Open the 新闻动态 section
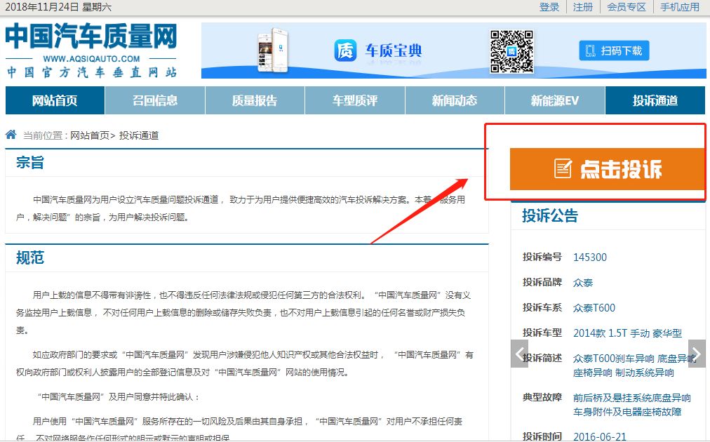 (x=455, y=100)
